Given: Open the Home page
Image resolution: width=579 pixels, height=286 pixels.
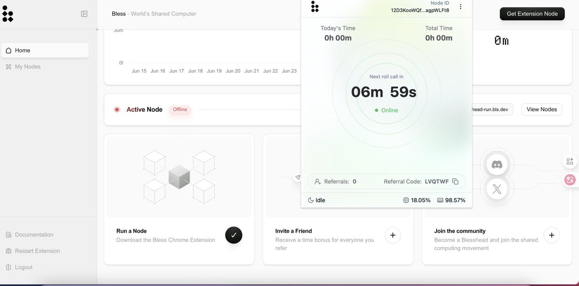Looking at the screenshot, I should pyautogui.click(x=45, y=50).
